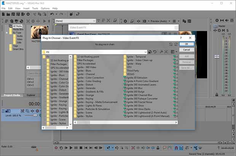Click the Play button in transport bar
The image size is (236, 156).
click(71, 148)
